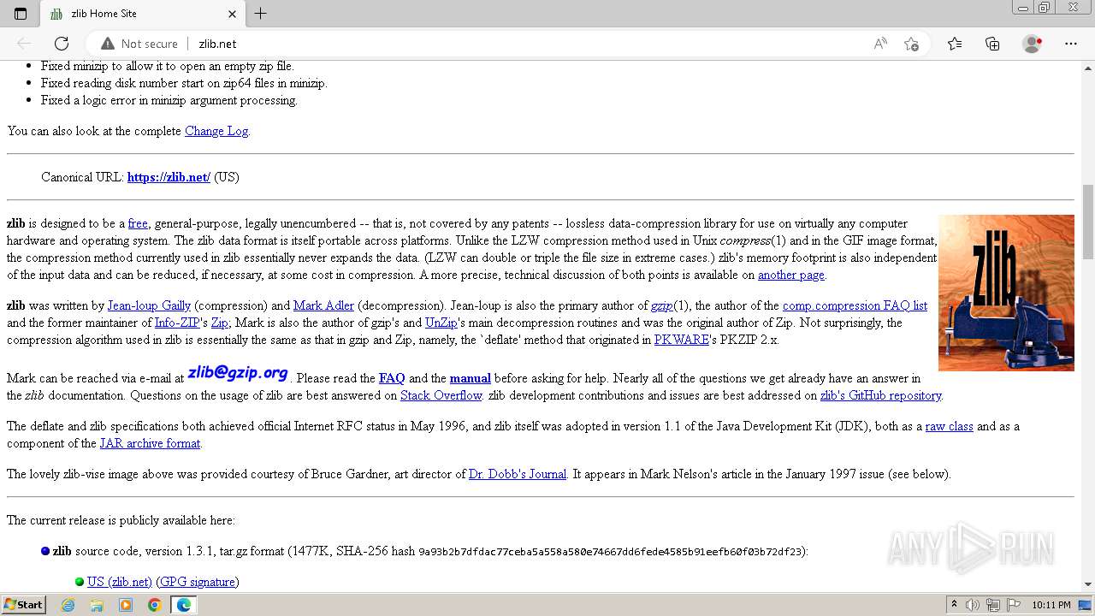Open a new browser tab
This screenshot has width=1095, height=616.
(x=261, y=14)
